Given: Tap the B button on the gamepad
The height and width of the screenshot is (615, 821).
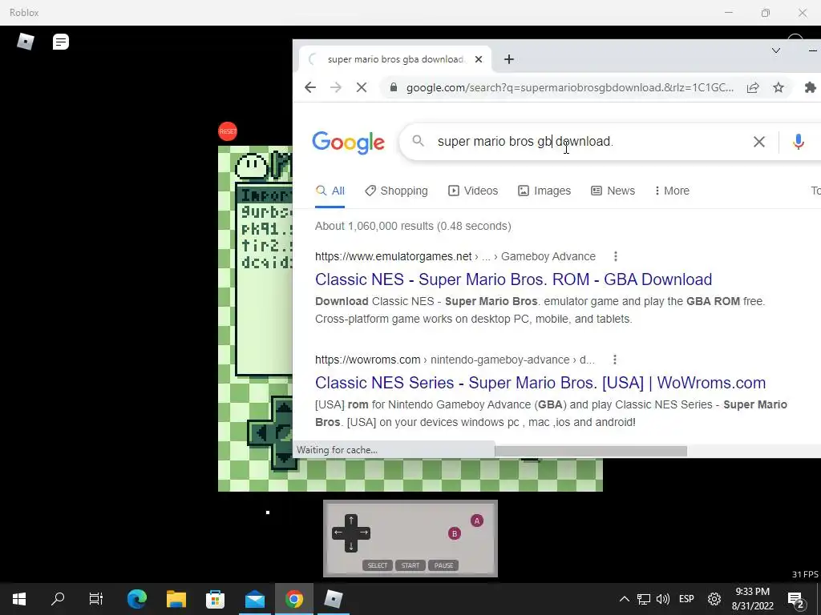Looking at the screenshot, I should (455, 533).
